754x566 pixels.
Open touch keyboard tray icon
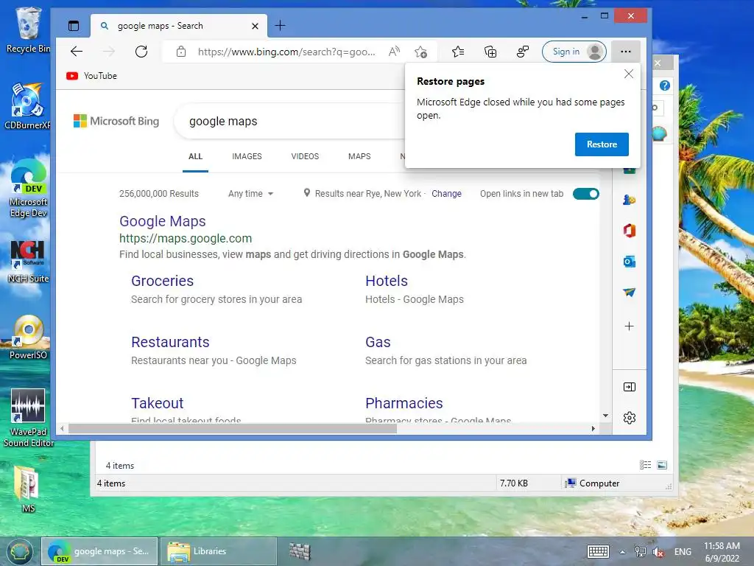(x=598, y=551)
